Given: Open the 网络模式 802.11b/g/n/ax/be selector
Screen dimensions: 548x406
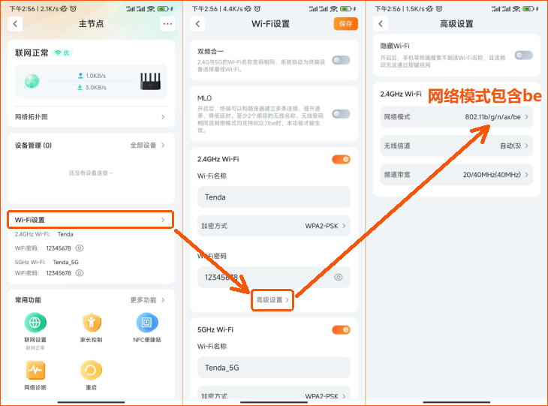Looking at the screenshot, I should pyautogui.click(x=456, y=117).
